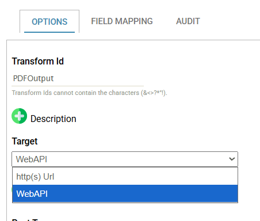Image resolution: width=260 pixels, height=221 pixels.
Task: Select WebAPI in the dropdown list
Action: [125, 193]
